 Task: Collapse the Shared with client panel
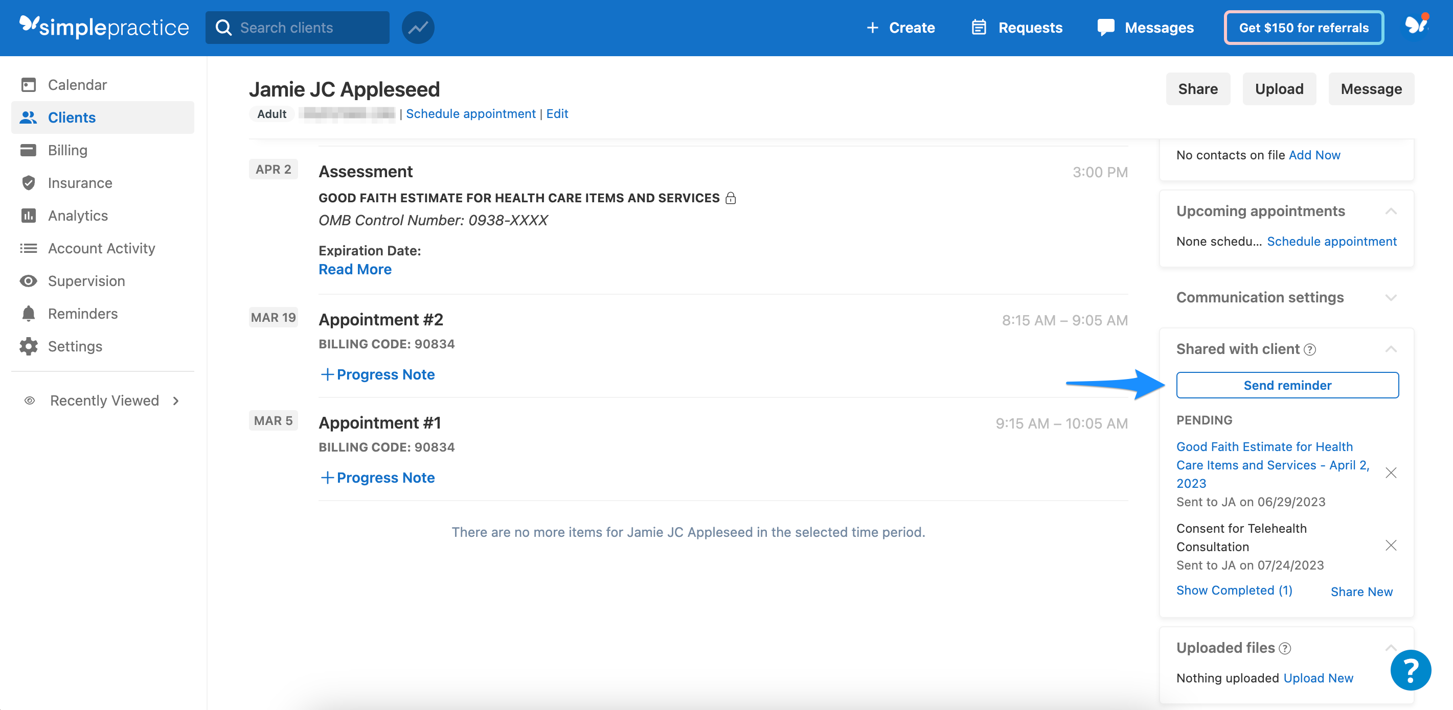tap(1391, 349)
